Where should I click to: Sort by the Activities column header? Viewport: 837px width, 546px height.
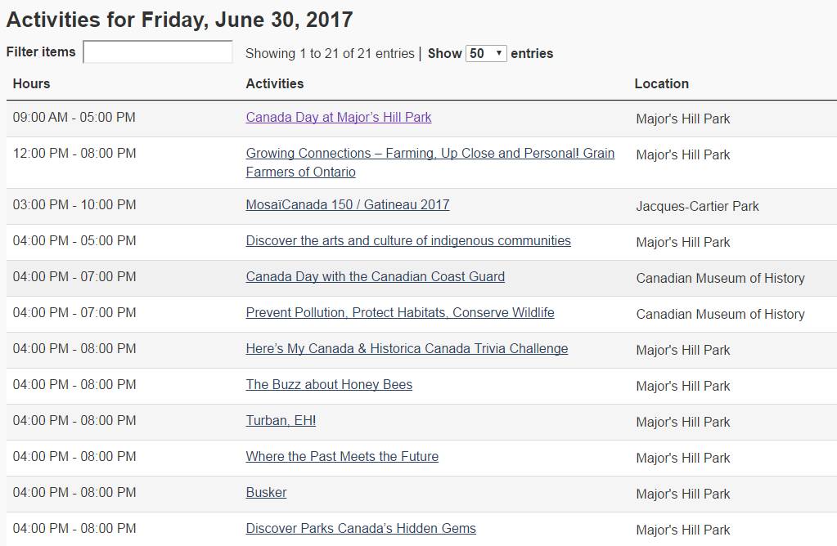275,83
